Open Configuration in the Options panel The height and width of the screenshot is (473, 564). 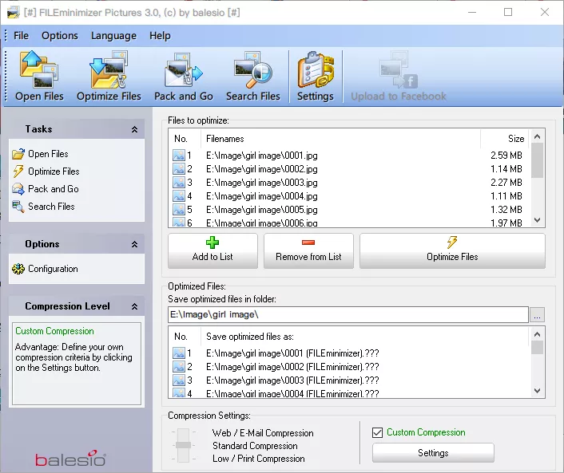[x=53, y=269]
